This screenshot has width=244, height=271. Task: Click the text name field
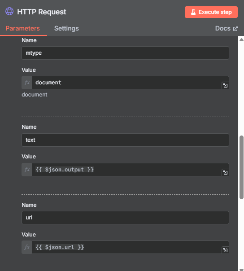click(125, 140)
